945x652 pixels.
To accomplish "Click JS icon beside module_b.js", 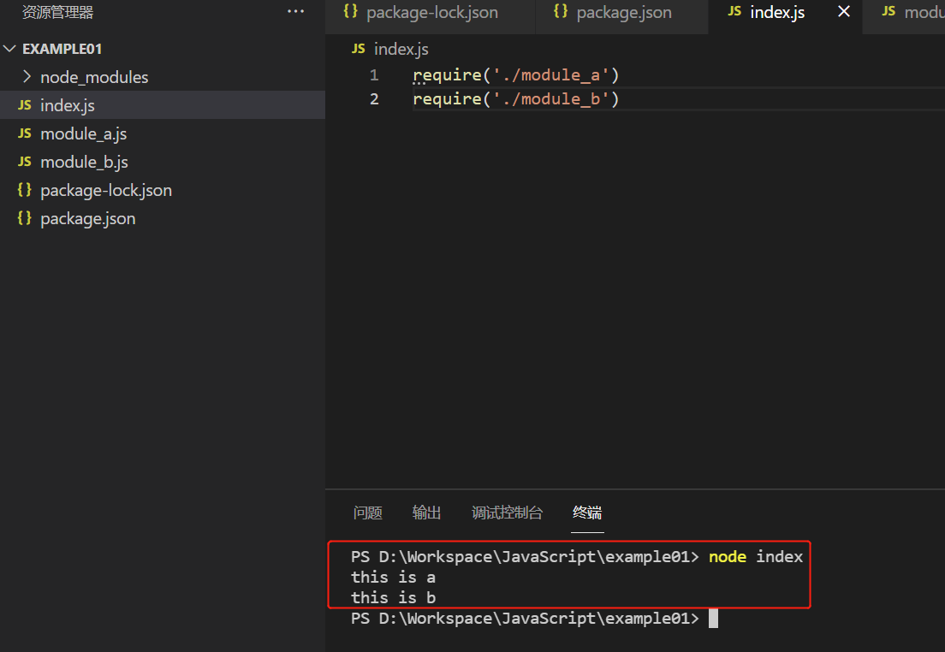I will (25, 162).
